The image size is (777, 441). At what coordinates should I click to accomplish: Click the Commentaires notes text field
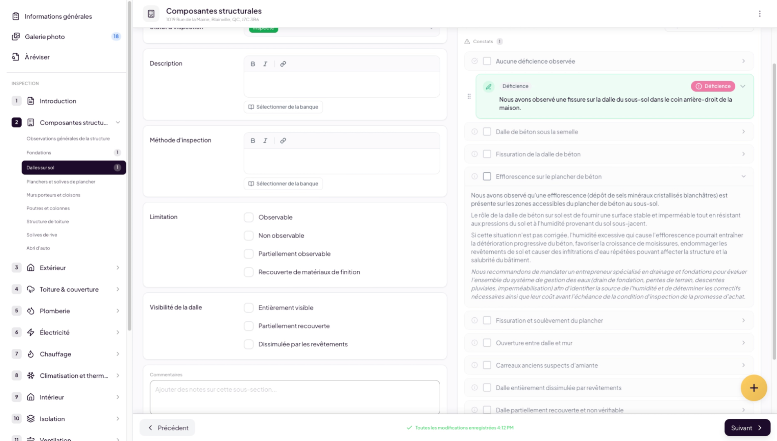pos(294,396)
